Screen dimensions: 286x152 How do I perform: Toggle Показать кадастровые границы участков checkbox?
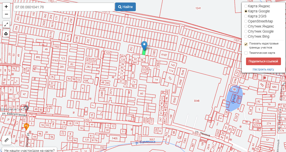coord(246,44)
